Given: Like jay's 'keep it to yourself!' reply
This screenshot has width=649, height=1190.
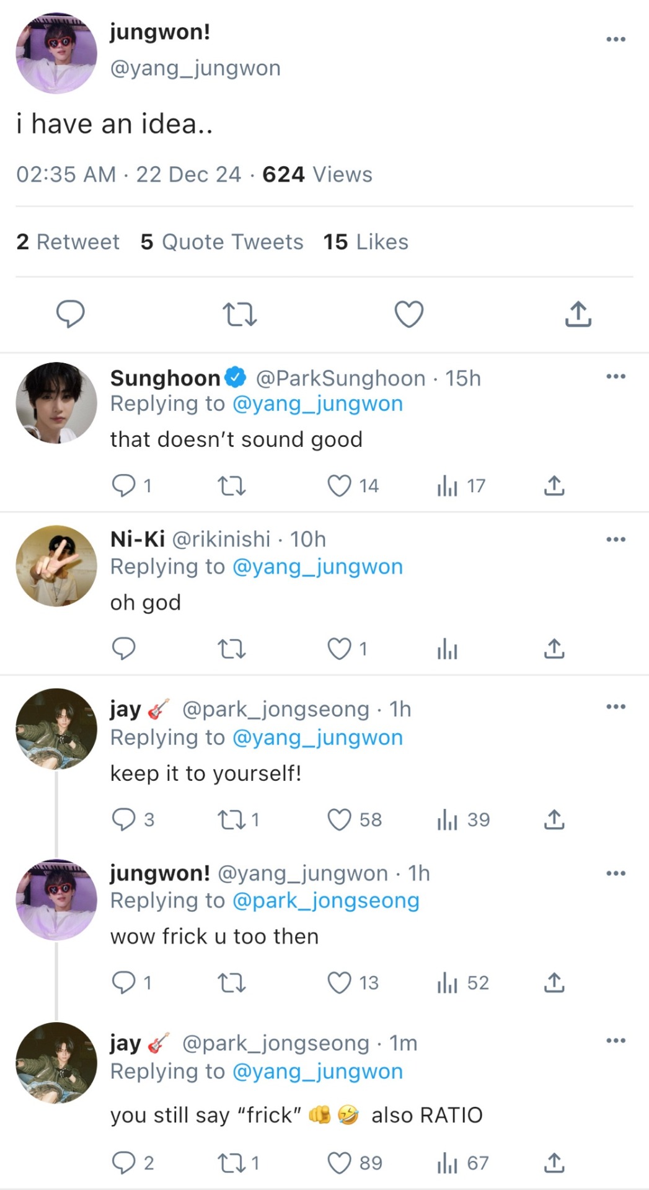Looking at the screenshot, I should [x=339, y=819].
